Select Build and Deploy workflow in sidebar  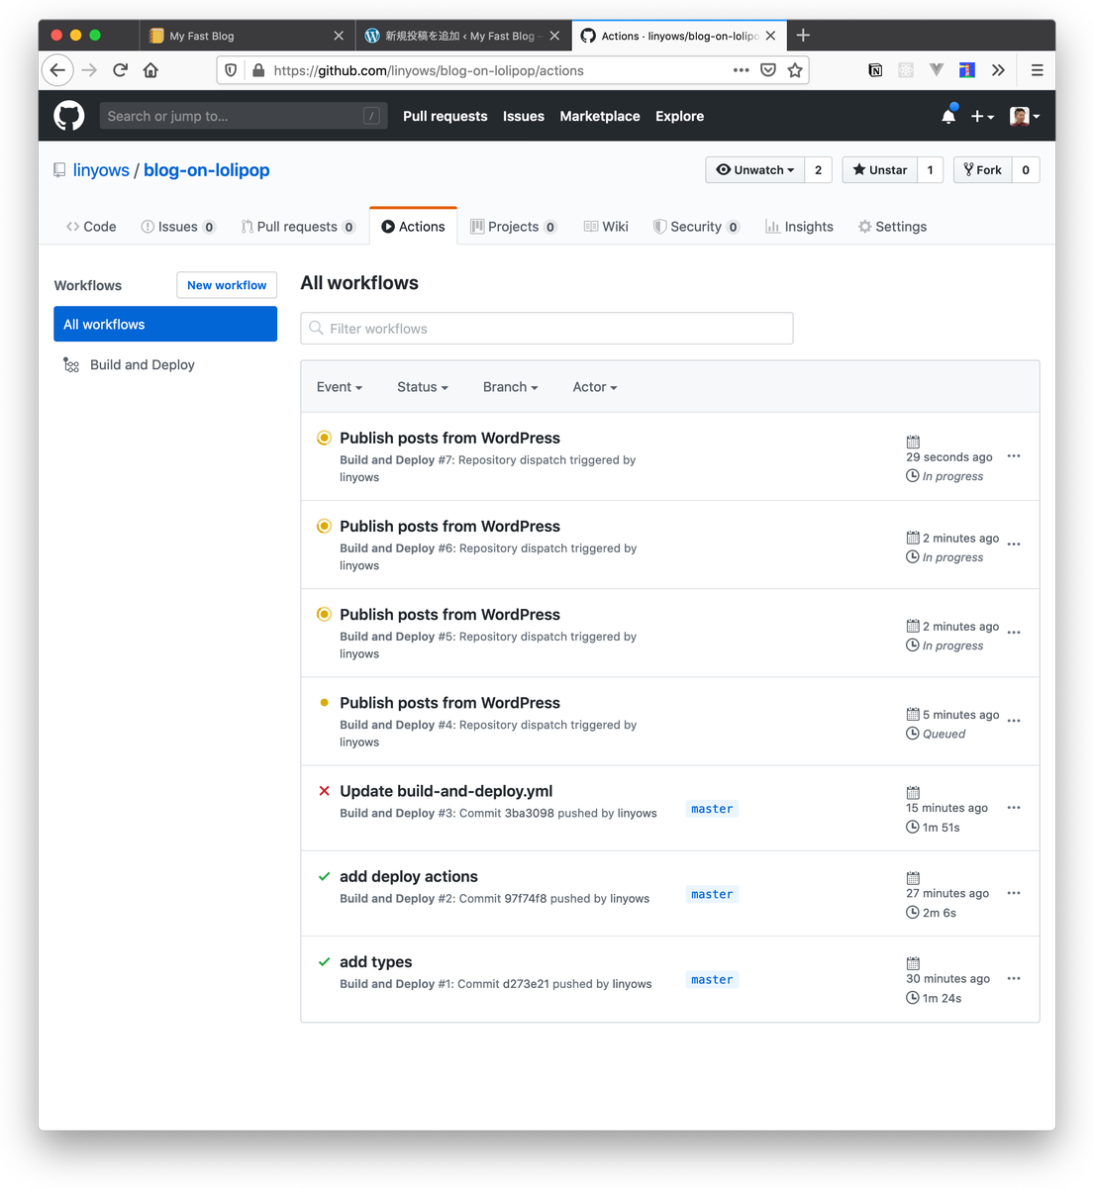(142, 365)
